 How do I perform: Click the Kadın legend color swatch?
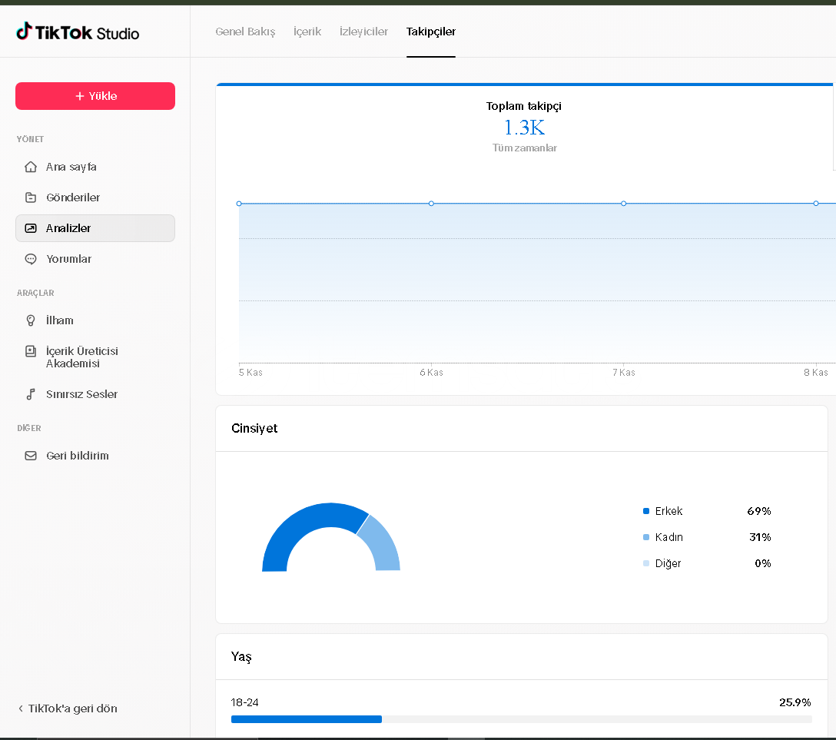coord(646,537)
